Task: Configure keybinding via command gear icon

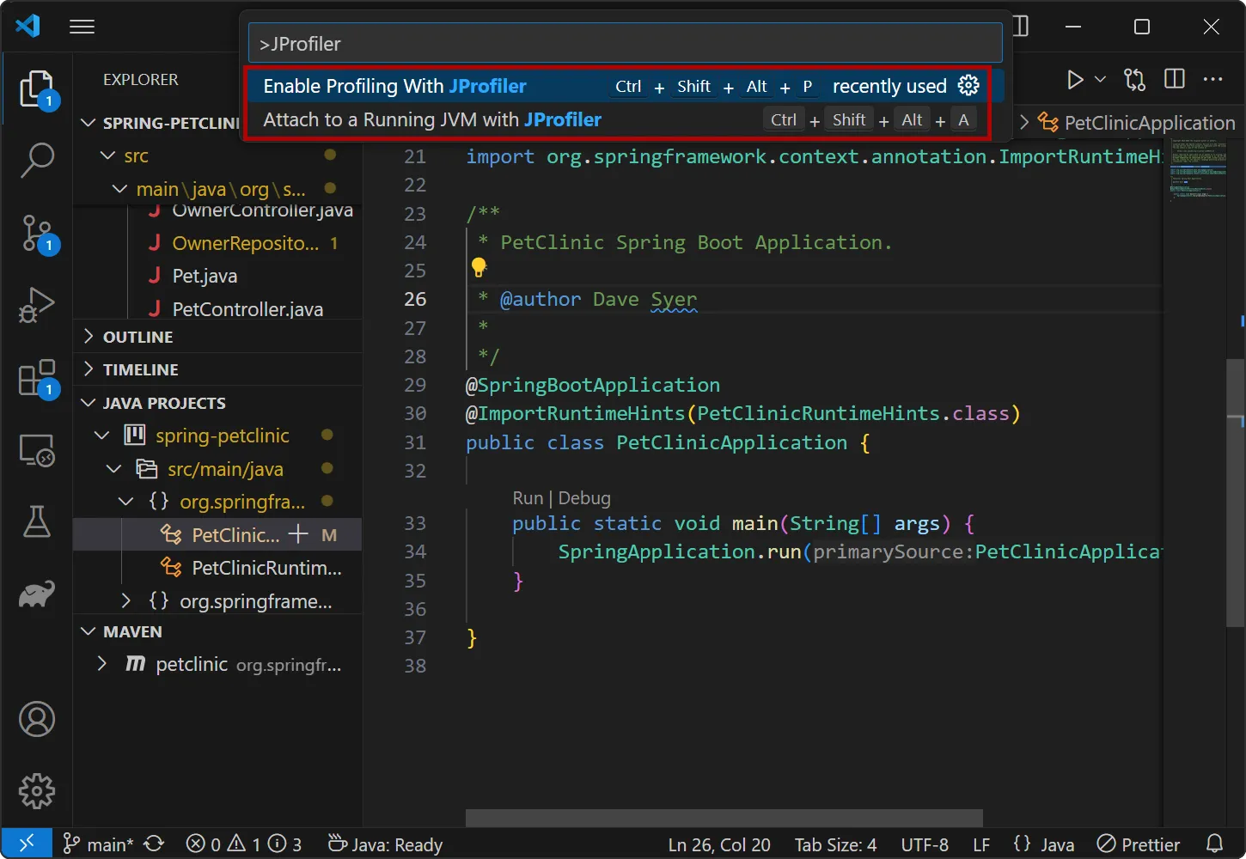Action: 968,86
